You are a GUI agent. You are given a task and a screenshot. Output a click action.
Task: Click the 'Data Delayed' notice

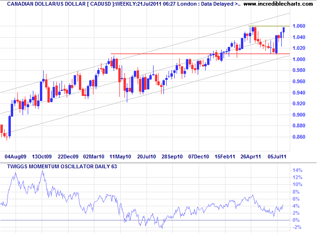coord(217,4)
